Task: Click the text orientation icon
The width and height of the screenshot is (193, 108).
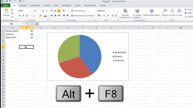Action: [x=64, y=11]
